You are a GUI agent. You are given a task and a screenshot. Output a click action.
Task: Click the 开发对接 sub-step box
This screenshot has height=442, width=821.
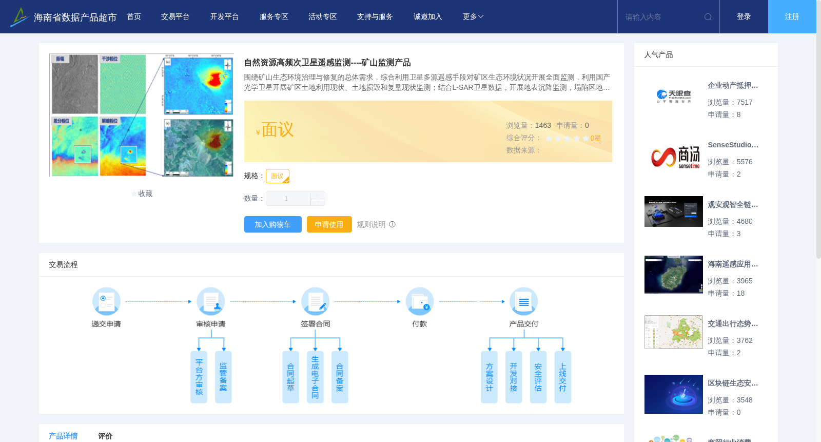(x=514, y=377)
